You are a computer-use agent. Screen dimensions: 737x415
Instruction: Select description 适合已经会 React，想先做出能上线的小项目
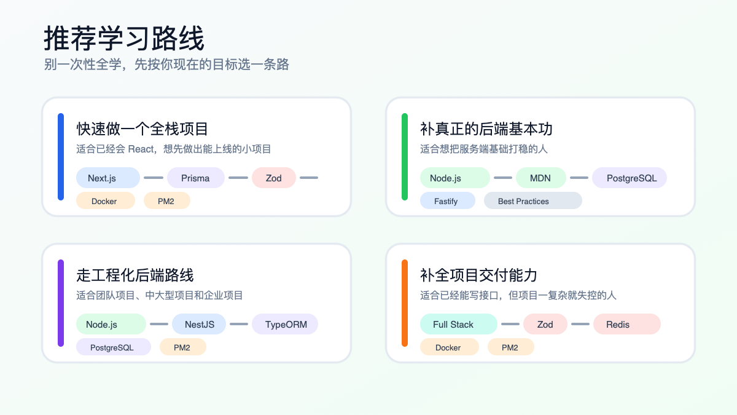[x=174, y=149]
